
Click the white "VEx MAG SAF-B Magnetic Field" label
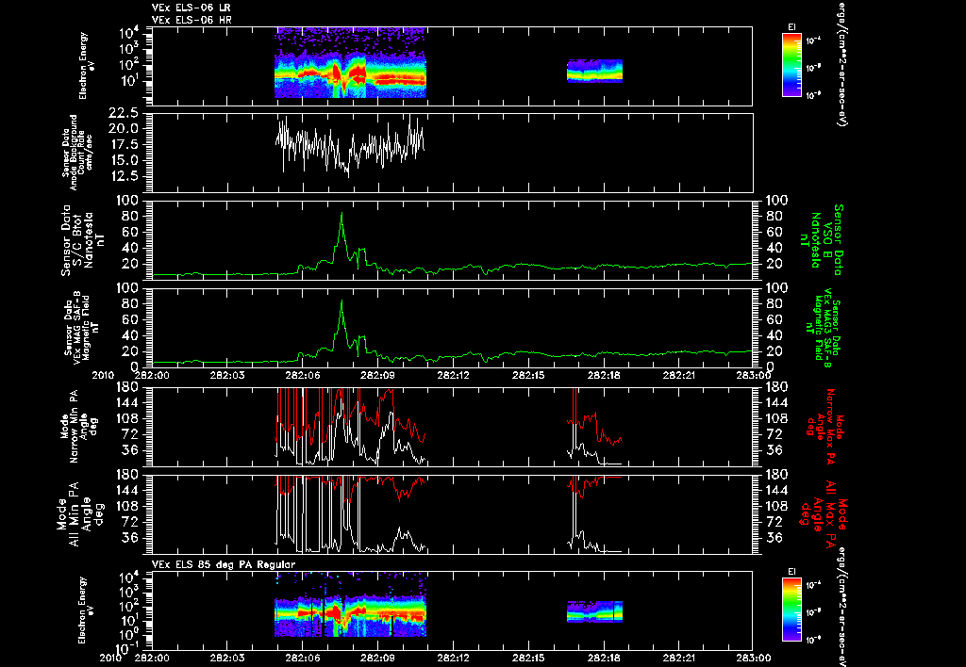(x=81, y=328)
